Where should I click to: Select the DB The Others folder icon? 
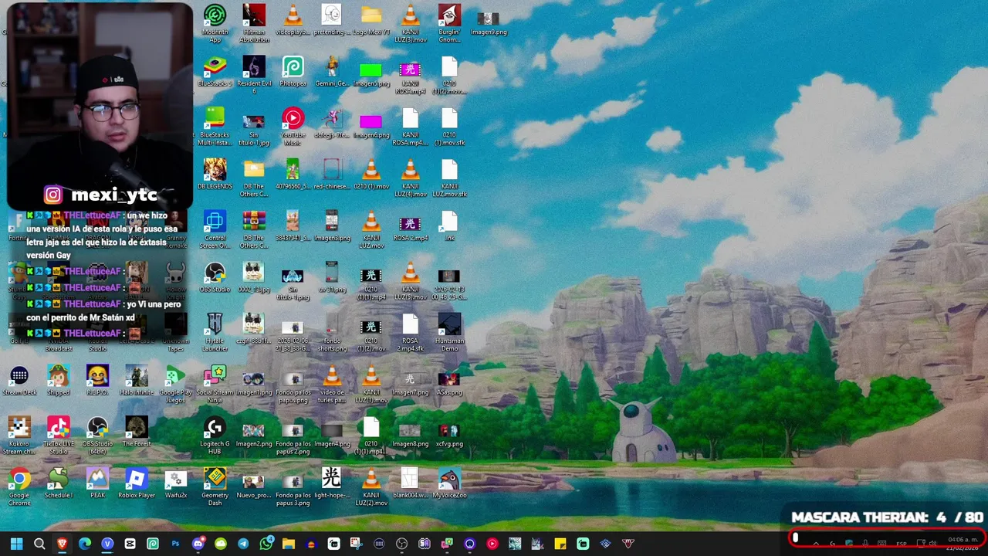254,178
